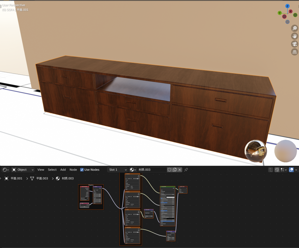Open the Object shader type dropdown
The width and height of the screenshot is (299, 248).
point(23,170)
